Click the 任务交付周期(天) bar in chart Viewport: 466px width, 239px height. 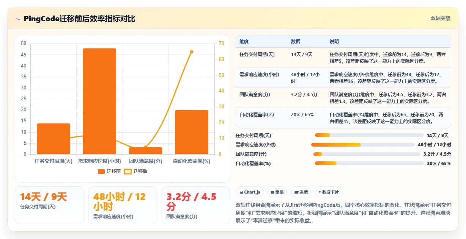54,139
